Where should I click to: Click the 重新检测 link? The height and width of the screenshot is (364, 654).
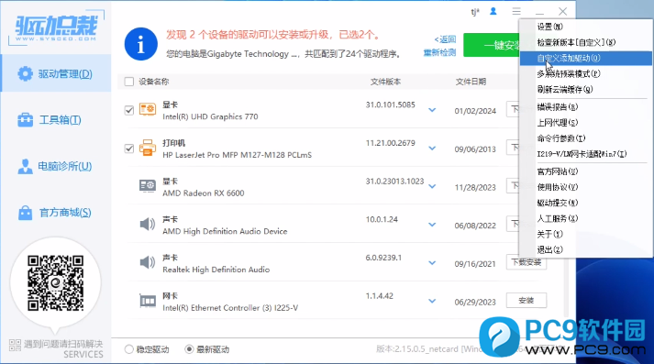(x=439, y=53)
